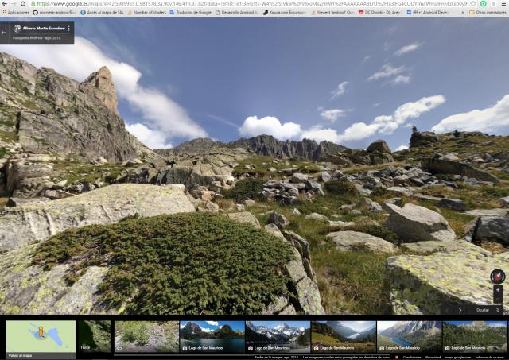Viewport: 509px width, 360px height.
Task: Open the Xeruxa.com Excursion bookmark
Action: (285, 13)
